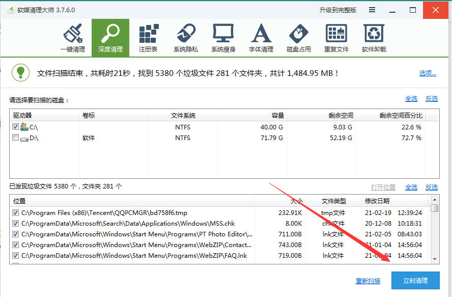452x297 pixels.
Task: Sort drives by 容量 column header
Action: pyautogui.click(x=252, y=116)
